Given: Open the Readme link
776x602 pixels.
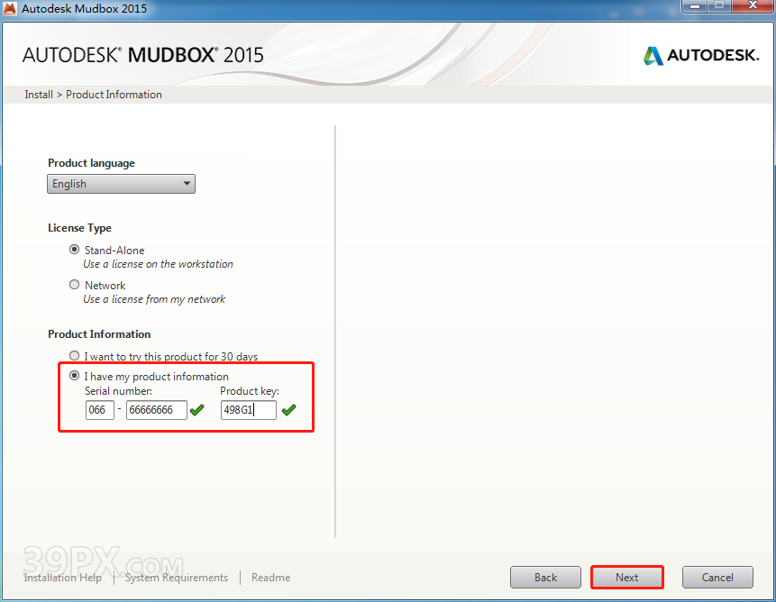Looking at the screenshot, I should coord(270,578).
